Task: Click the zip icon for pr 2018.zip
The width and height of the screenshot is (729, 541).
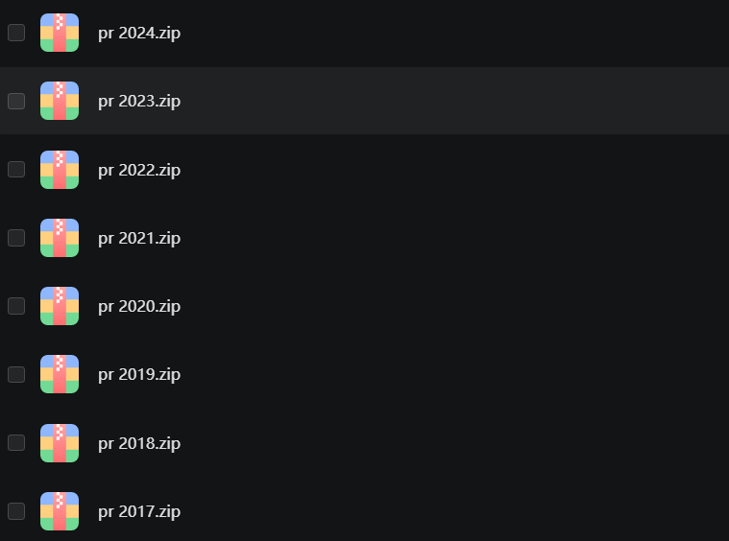Action: pos(60,443)
